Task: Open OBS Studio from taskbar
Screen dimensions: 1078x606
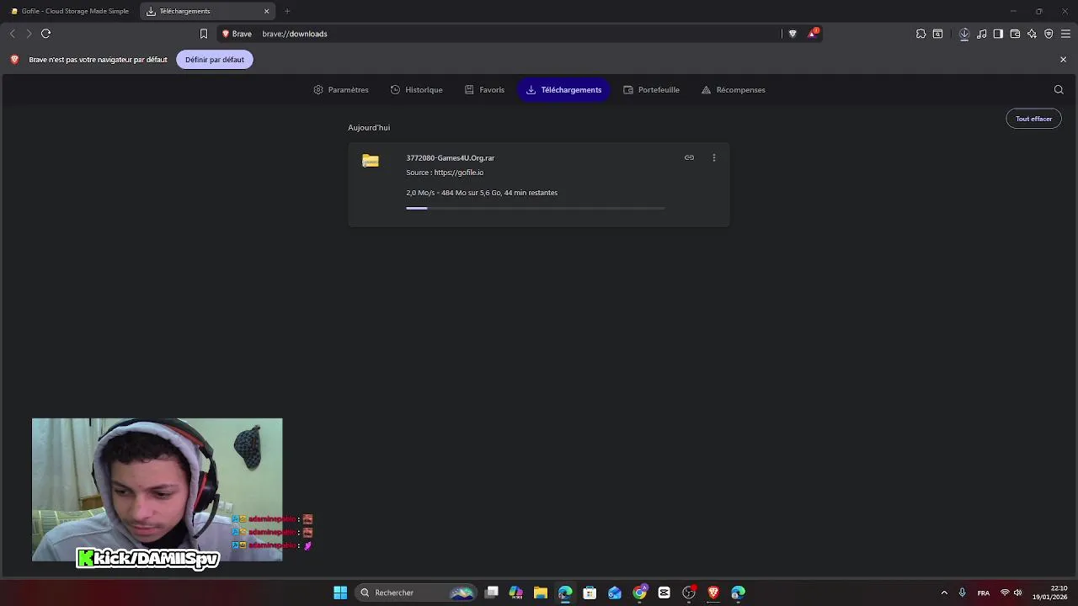Action: coord(689,593)
